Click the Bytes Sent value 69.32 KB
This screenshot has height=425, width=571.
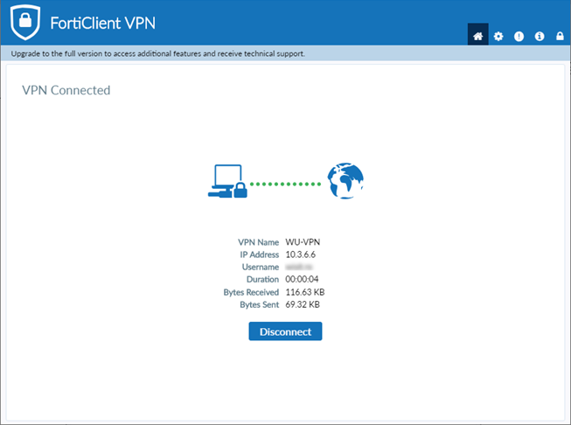click(303, 304)
